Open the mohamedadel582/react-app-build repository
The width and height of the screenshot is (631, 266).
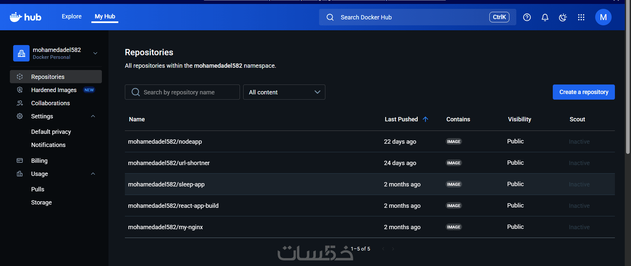coord(173,206)
